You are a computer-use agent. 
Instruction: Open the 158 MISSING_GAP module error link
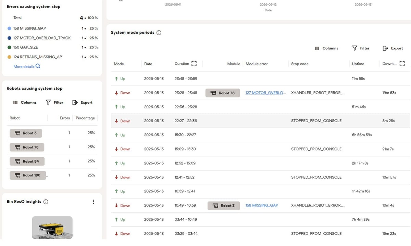tap(262, 206)
